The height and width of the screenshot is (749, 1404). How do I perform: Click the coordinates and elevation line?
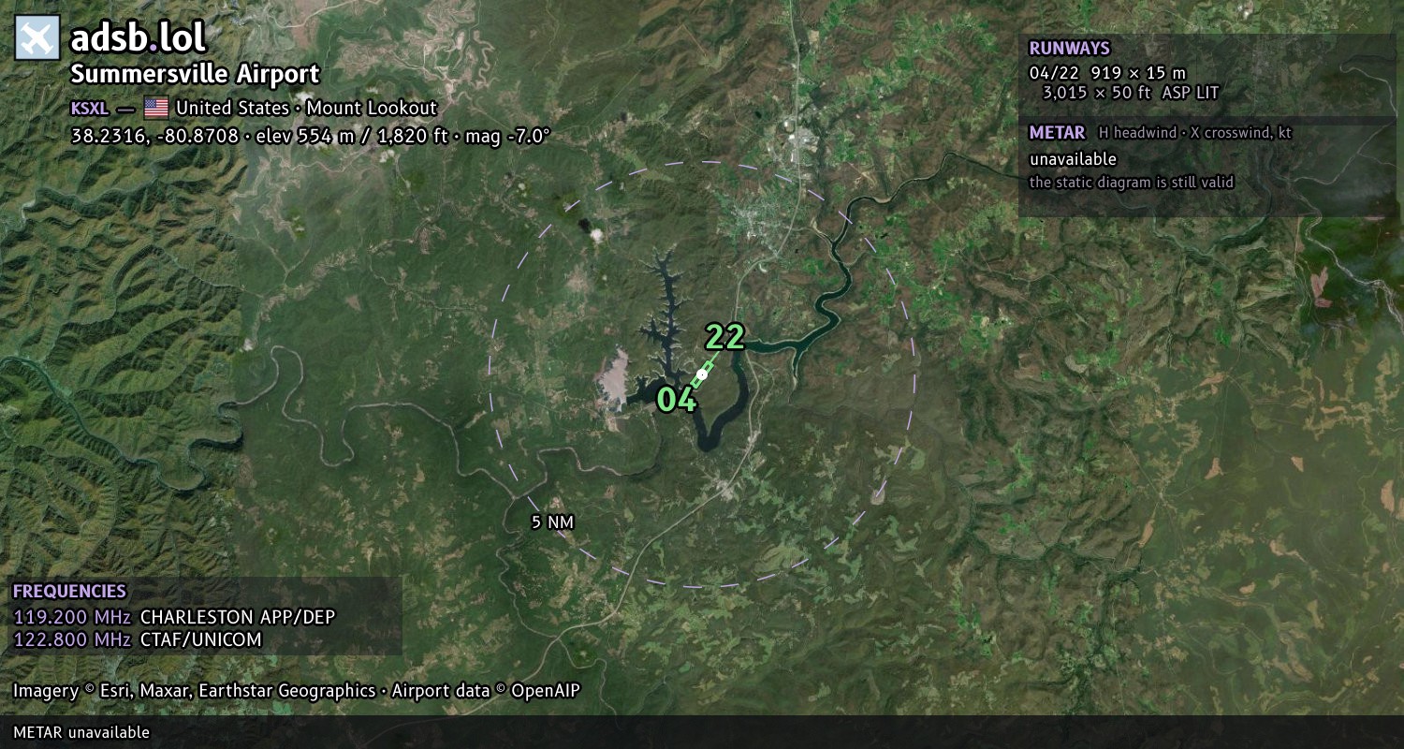(310, 136)
